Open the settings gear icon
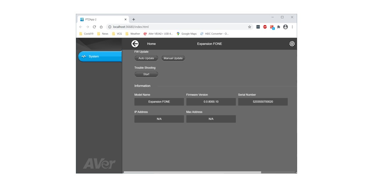373x187 pixels. pos(292,44)
